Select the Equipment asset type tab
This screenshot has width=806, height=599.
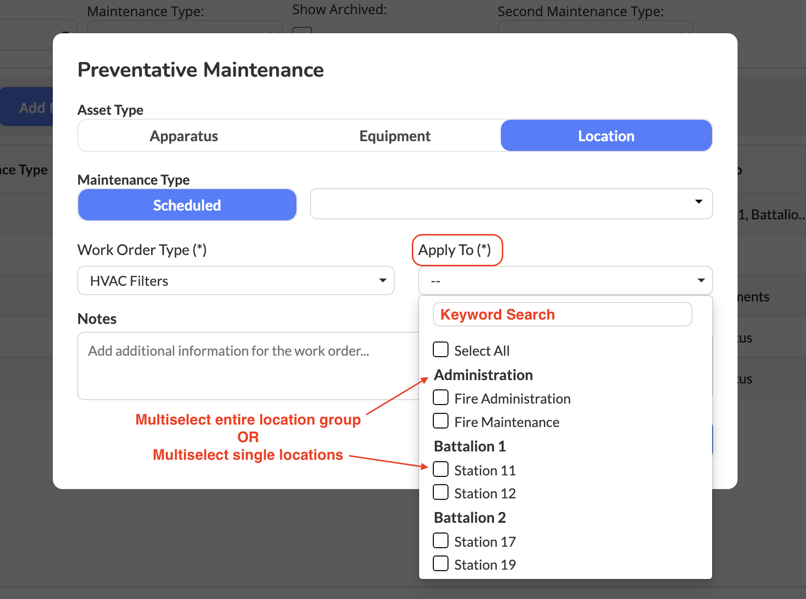395,136
